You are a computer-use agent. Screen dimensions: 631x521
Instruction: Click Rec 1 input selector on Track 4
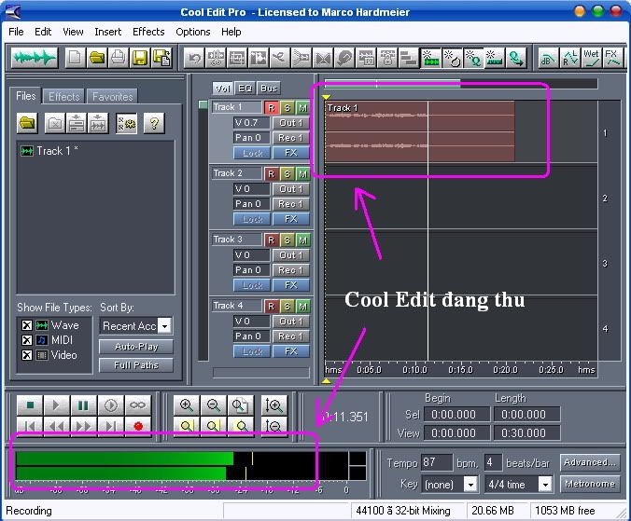tap(291, 336)
